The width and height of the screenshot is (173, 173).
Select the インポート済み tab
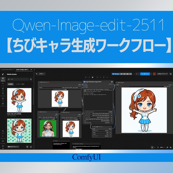pos(20,84)
